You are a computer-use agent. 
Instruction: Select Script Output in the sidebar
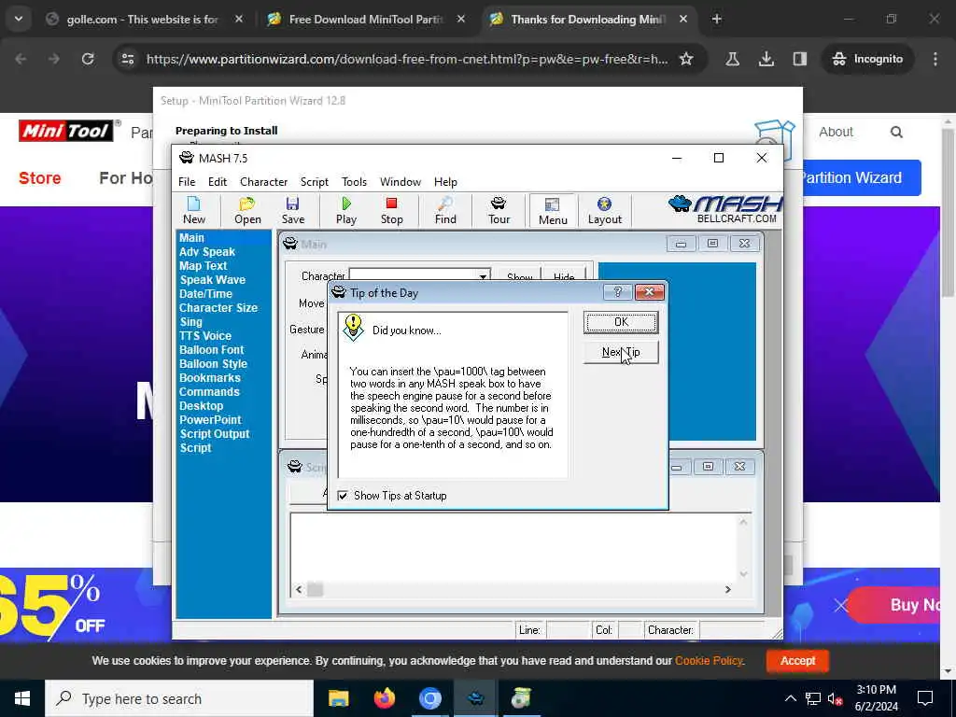click(214, 434)
